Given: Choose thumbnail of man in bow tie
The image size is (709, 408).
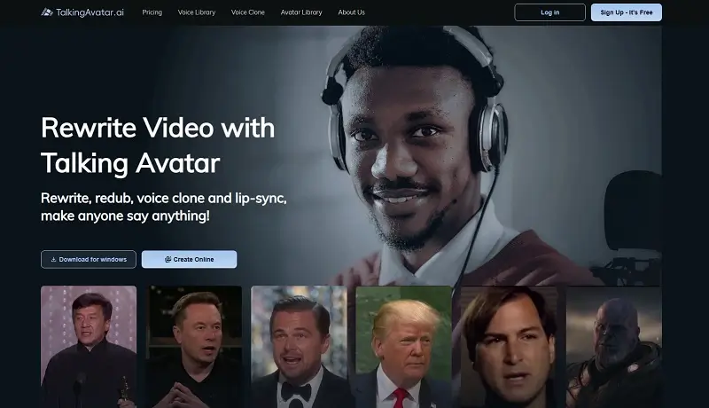Looking at the screenshot, I should (299, 346).
